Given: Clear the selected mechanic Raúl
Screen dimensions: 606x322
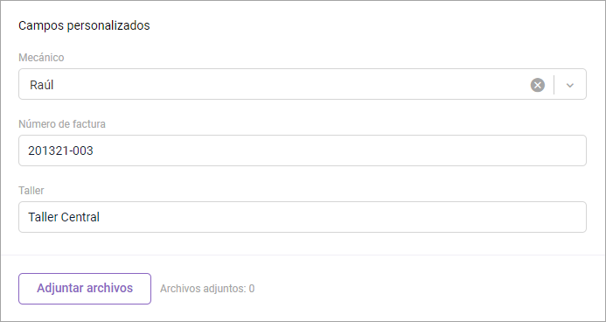Looking at the screenshot, I should pyautogui.click(x=537, y=85).
